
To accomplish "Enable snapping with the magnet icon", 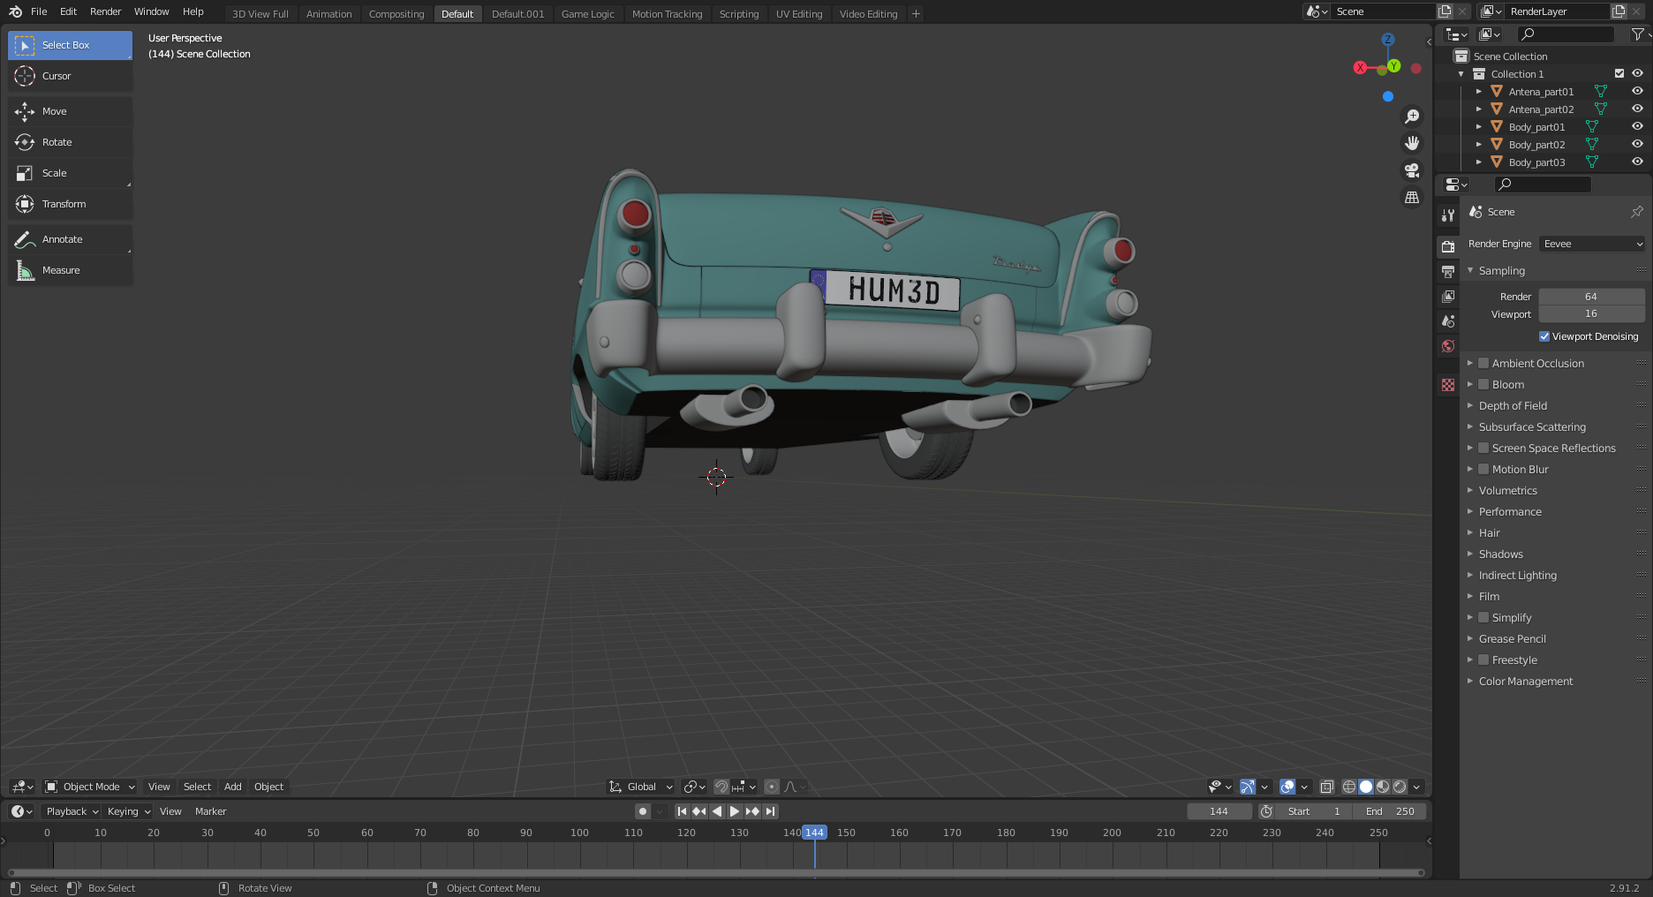I will 721,787.
